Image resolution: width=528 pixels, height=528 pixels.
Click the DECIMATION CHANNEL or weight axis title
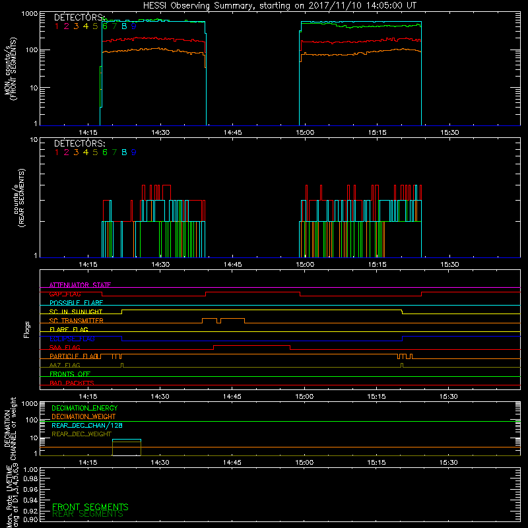[10, 428]
